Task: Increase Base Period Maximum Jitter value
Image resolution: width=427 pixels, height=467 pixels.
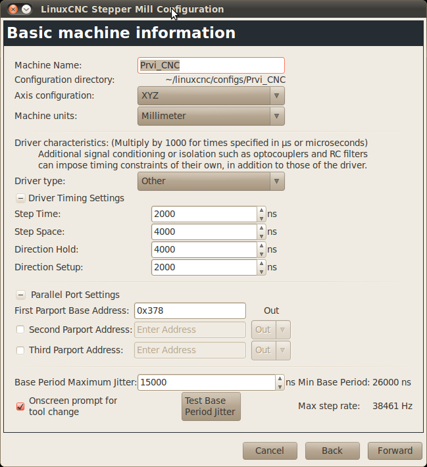Action: point(280,379)
